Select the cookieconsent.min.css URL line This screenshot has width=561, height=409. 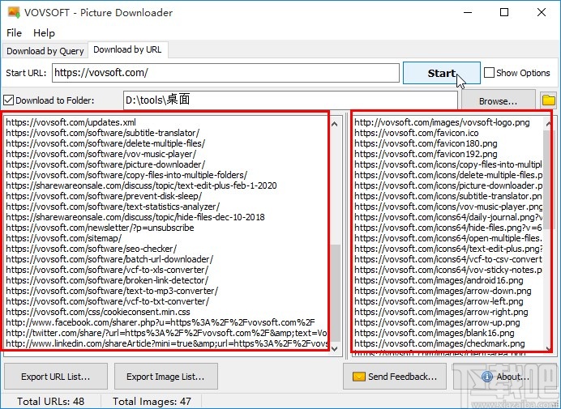[x=98, y=312]
